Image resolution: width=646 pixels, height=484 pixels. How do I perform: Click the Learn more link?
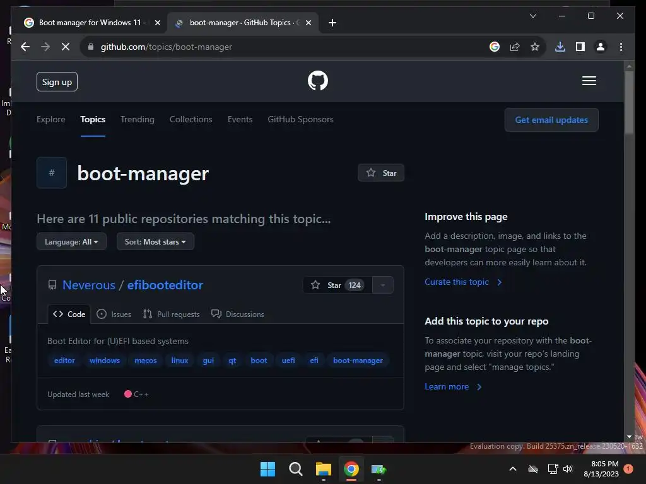click(x=453, y=386)
